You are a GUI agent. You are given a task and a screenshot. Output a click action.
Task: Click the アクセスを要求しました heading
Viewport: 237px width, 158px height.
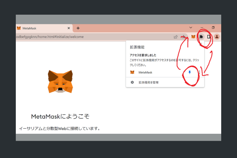pos(143,55)
